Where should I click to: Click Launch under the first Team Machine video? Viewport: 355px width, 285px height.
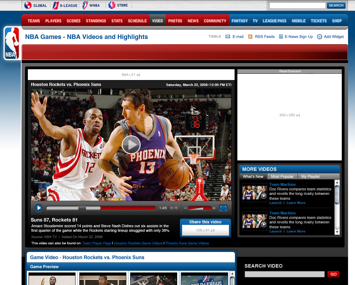275,203
